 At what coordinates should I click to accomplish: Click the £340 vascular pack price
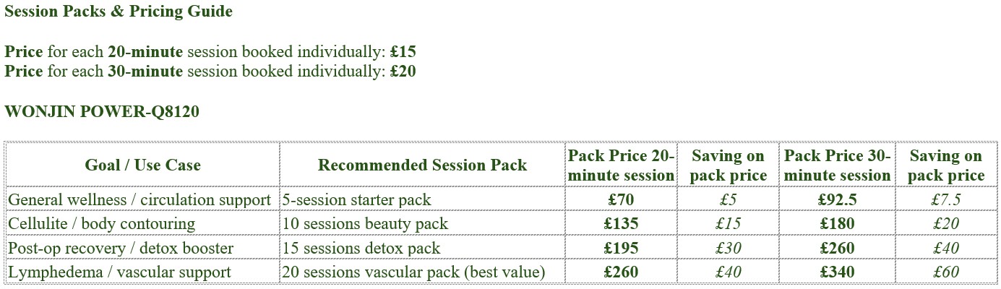click(x=838, y=272)
